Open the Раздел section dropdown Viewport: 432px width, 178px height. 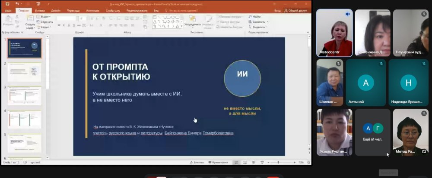(44, 27)
